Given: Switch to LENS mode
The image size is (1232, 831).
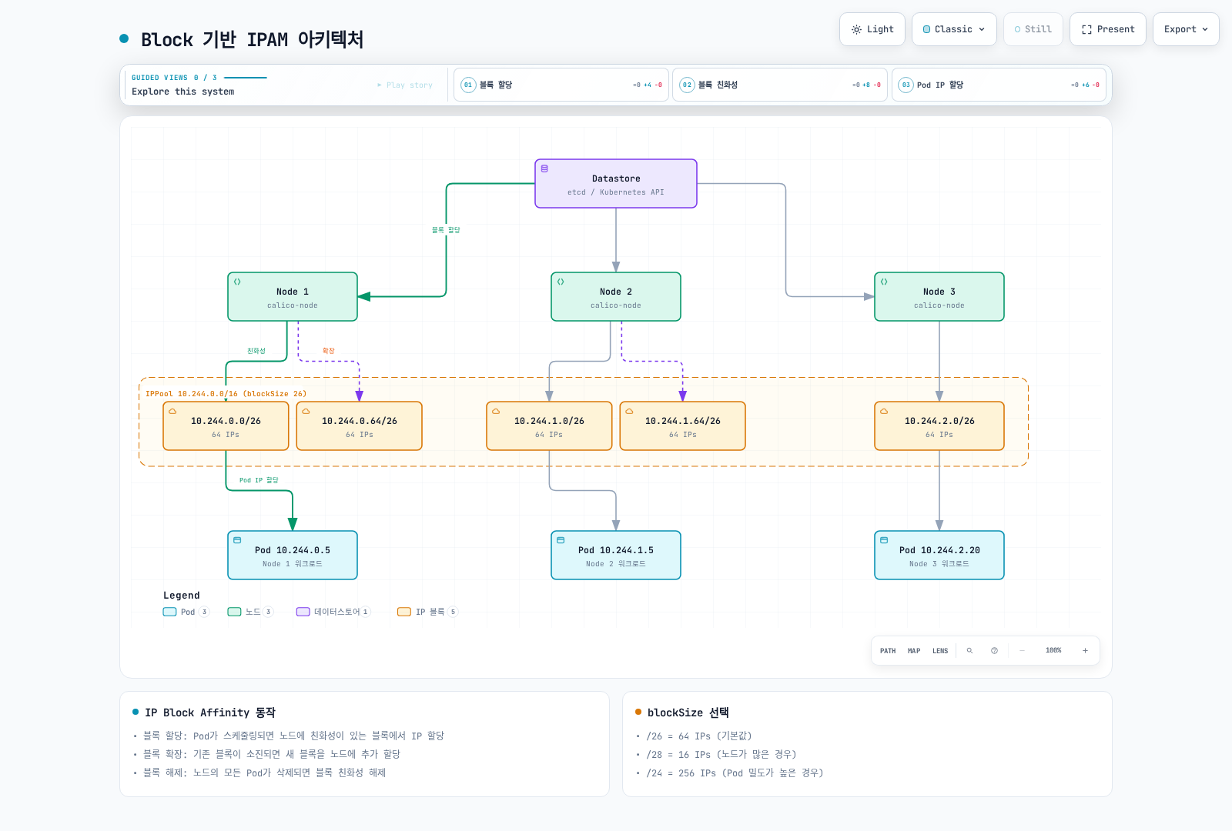Looking at the screenshot, I should (x=940, y=651).
